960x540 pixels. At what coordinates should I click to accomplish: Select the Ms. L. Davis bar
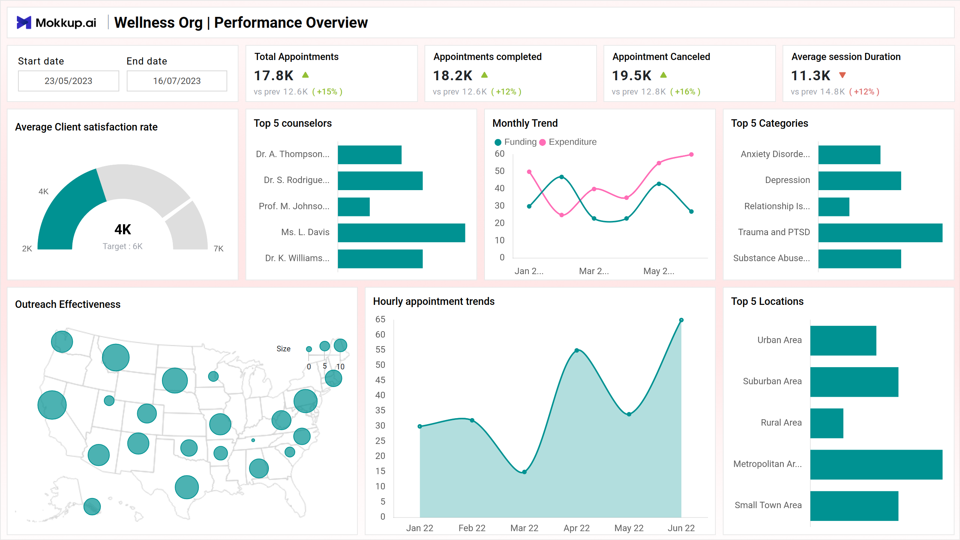point(402,233)
